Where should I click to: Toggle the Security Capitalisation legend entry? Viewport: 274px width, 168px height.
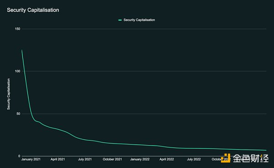[x=137, y=20]
